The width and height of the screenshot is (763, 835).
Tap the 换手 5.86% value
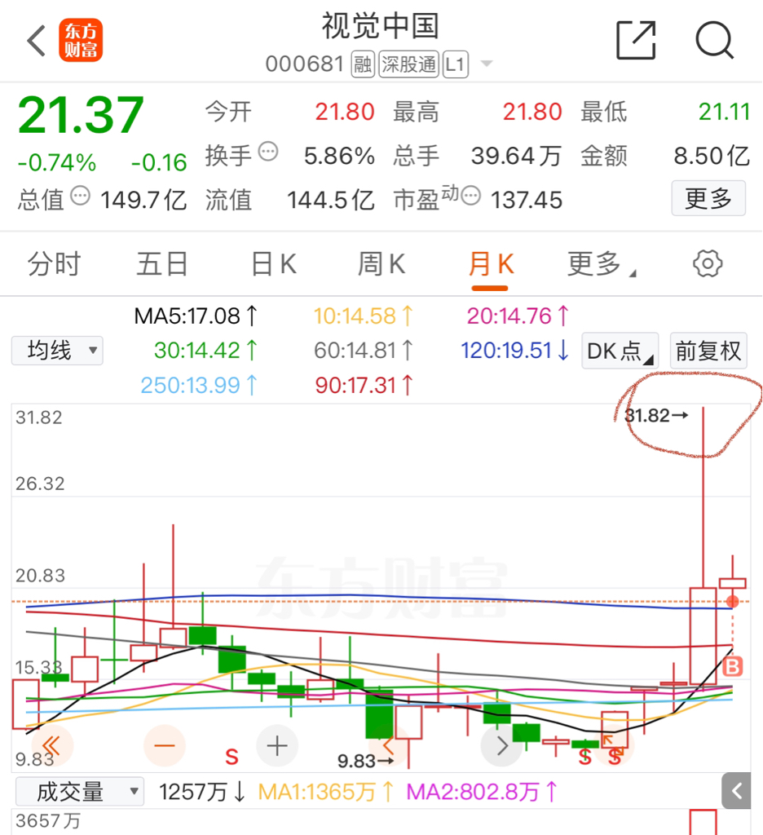(339, 157)
